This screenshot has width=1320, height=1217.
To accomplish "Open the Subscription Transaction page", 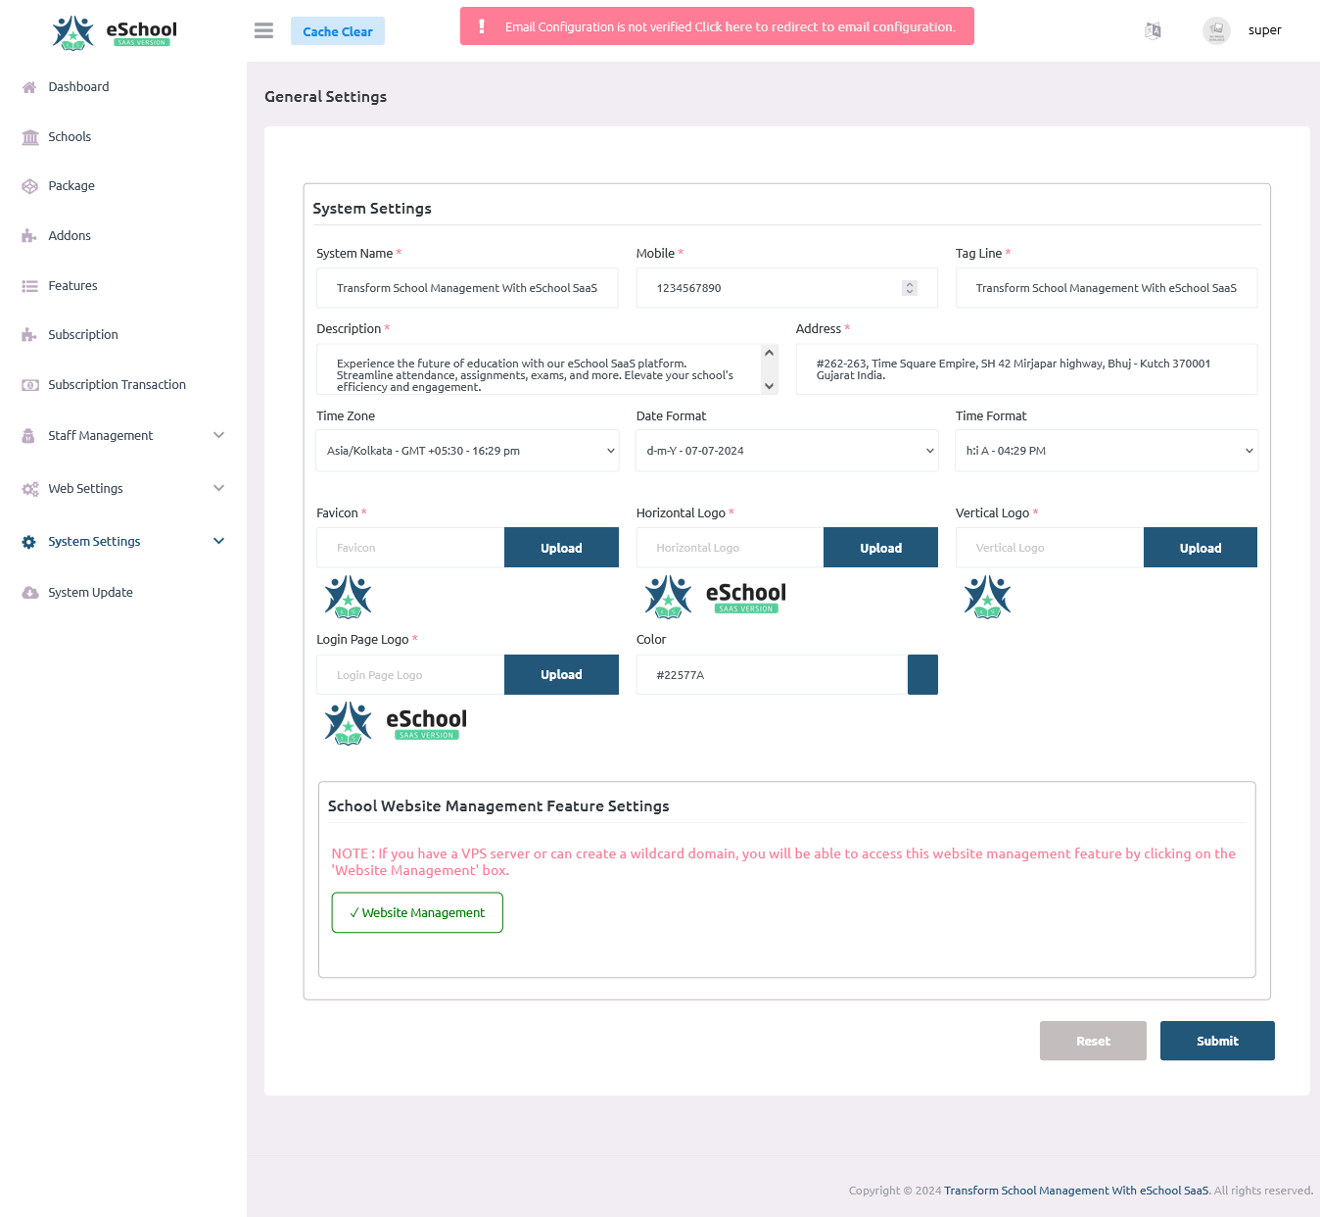I will 117,384.
